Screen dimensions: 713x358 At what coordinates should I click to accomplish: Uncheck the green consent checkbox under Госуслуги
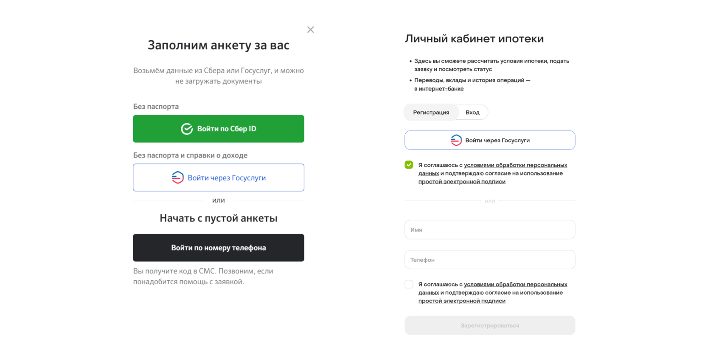point(409,165)
